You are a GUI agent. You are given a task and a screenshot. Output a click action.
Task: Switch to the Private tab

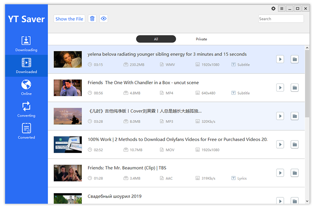click(201, 39)
